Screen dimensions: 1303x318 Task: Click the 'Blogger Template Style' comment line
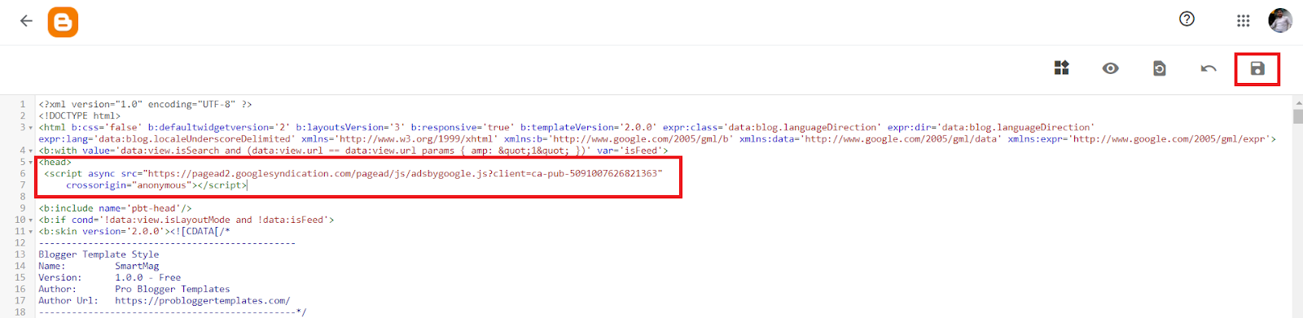click(99, 254)
